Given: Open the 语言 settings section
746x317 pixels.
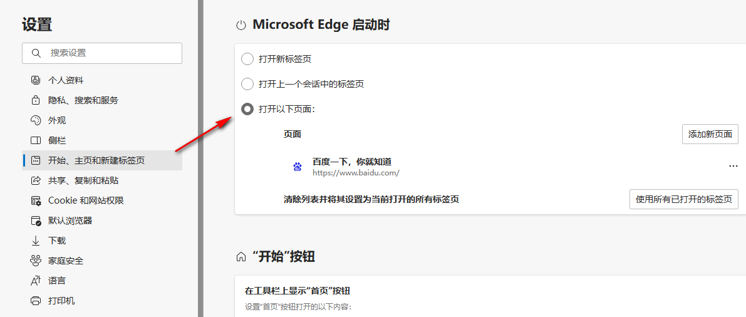Looking at the screenshot, I should click(x=57, y=281).
